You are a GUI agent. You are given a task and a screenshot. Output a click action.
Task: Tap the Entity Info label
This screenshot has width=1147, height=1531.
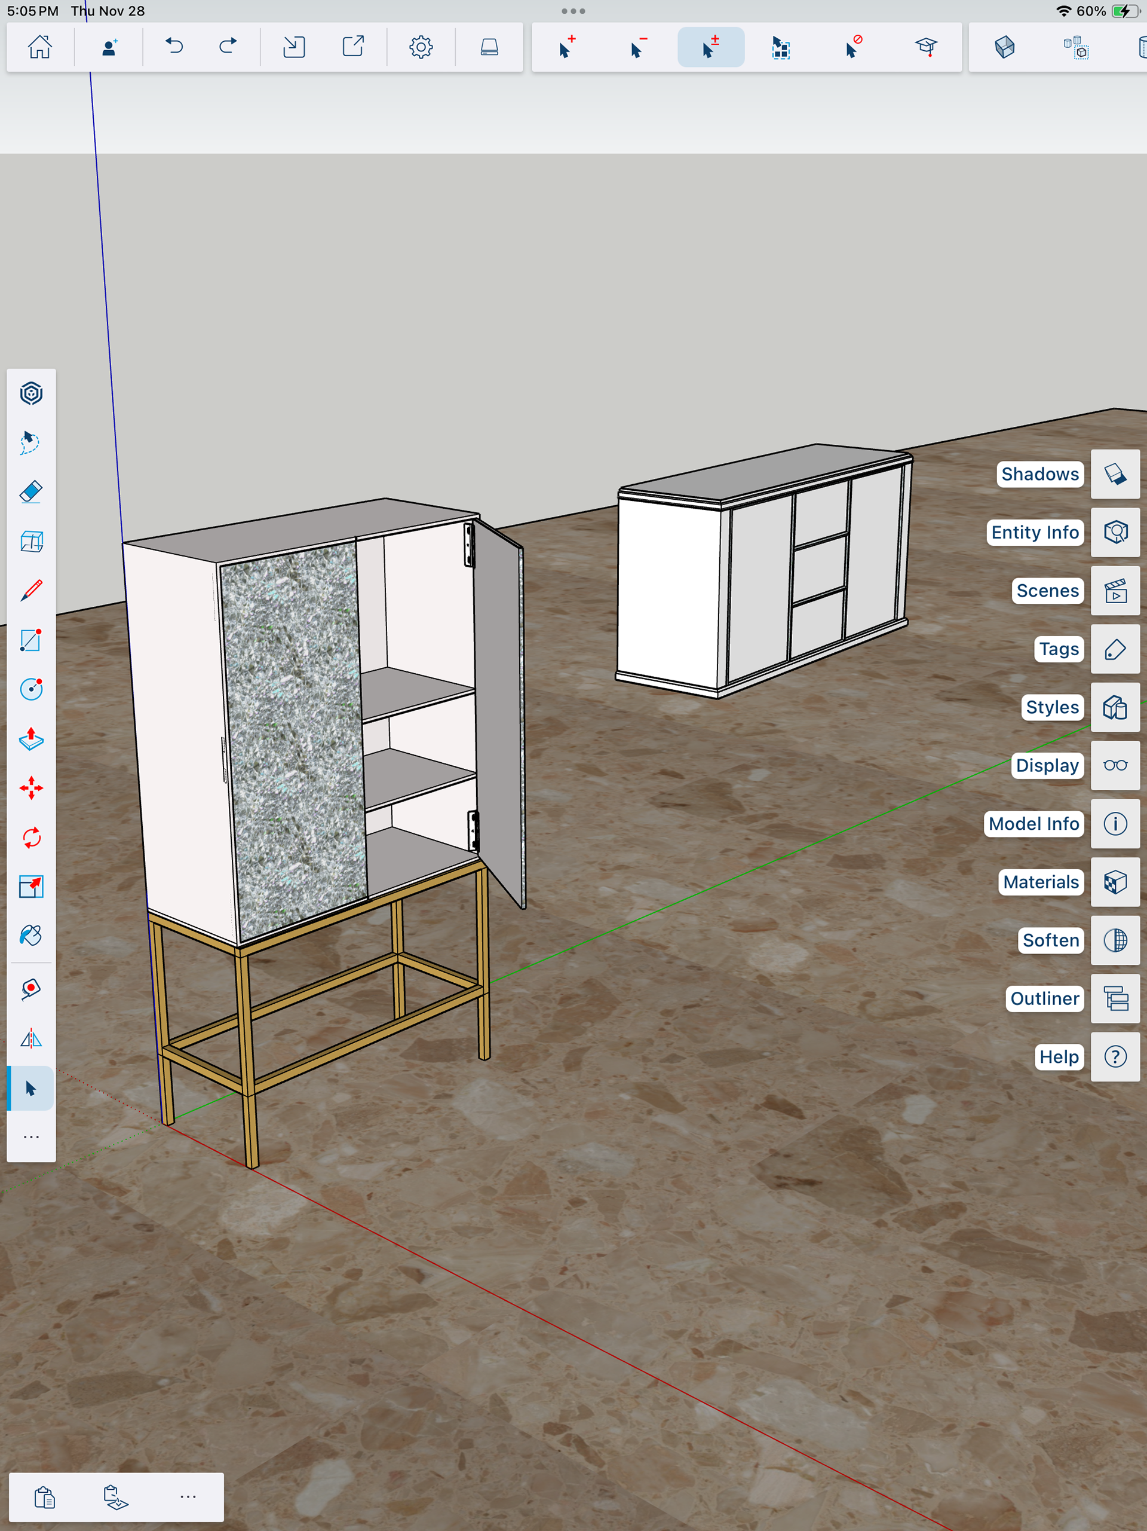(x=1034, y=532)
